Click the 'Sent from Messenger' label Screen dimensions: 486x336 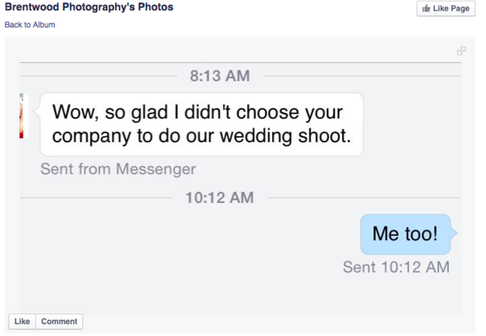(x=118, y=169)
